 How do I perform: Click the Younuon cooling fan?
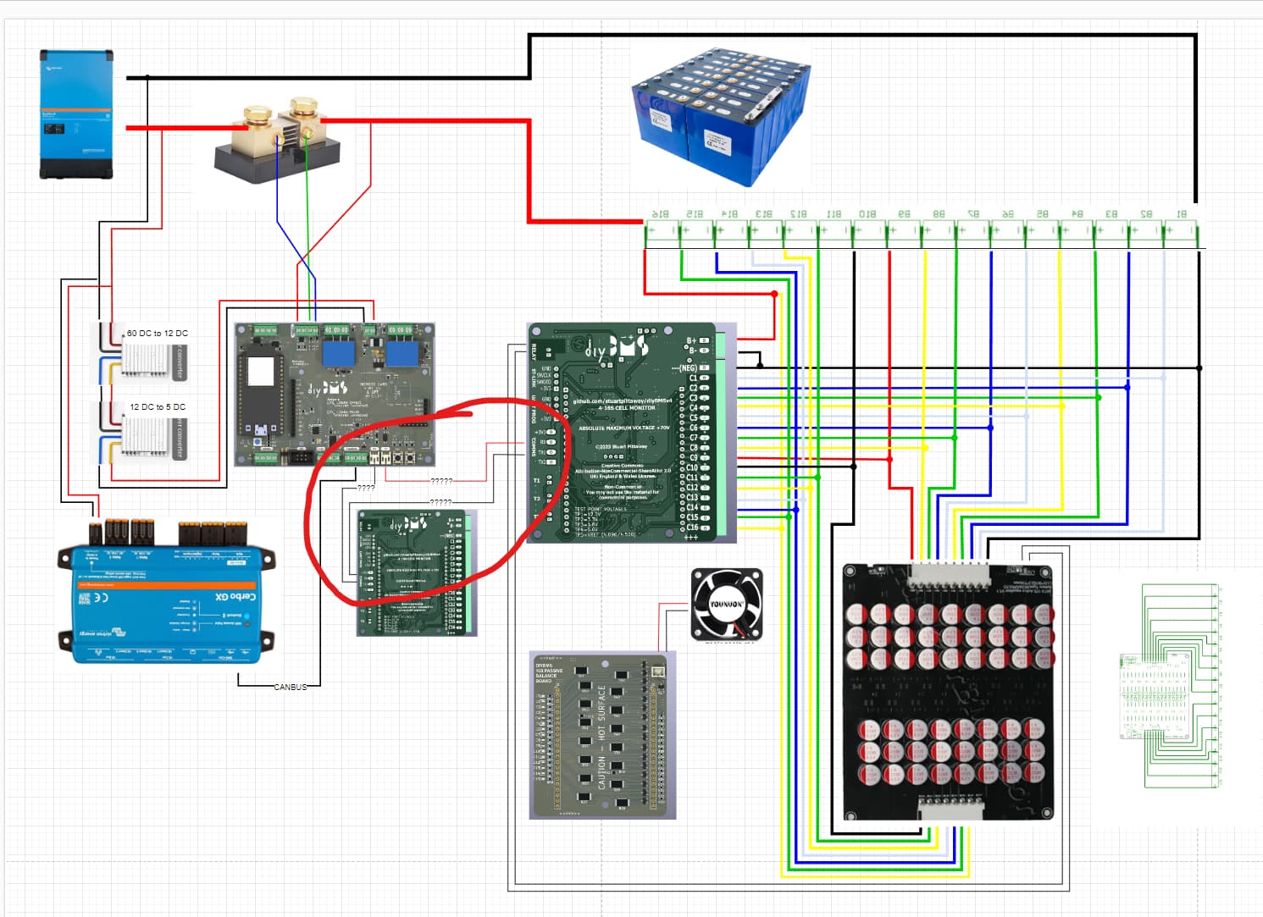(x=727, y=604)
